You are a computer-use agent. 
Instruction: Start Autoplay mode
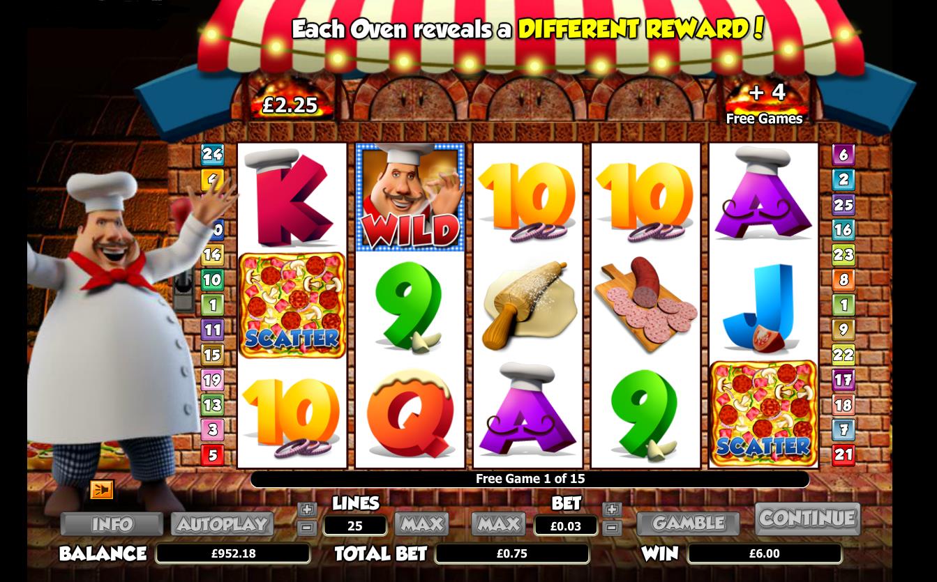click(223, 523)
